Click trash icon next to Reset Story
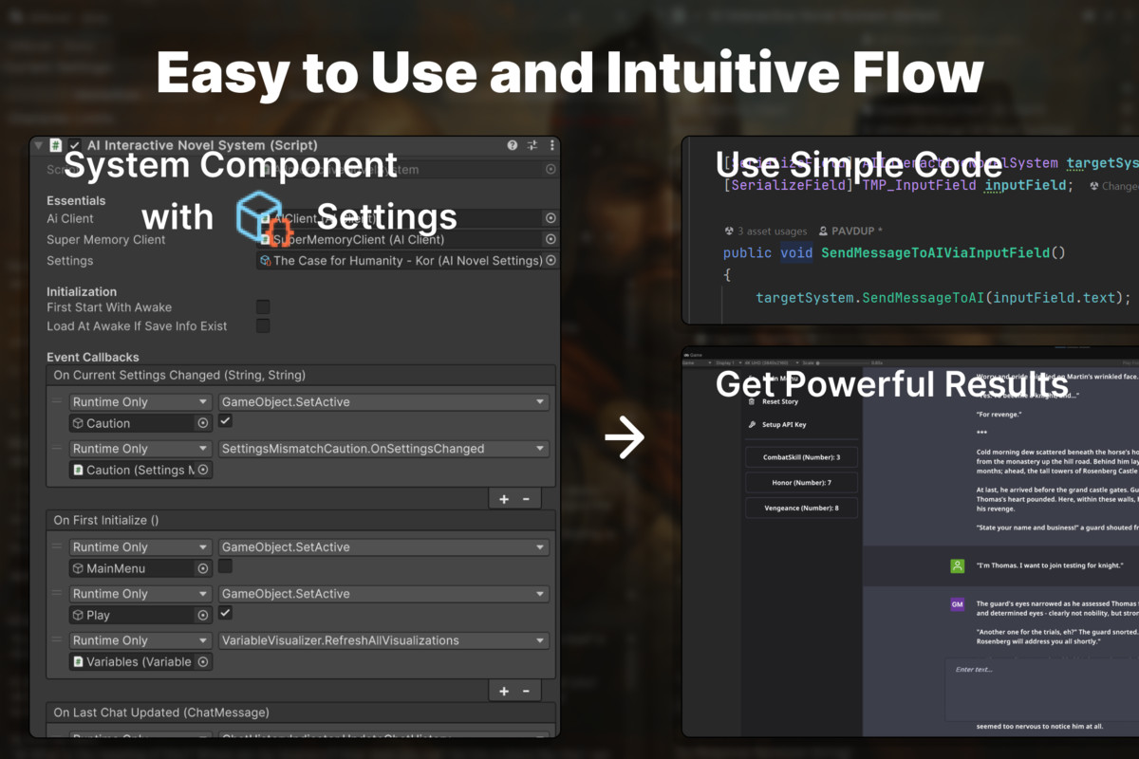1139x759 pixels. (x=752, y=401)
